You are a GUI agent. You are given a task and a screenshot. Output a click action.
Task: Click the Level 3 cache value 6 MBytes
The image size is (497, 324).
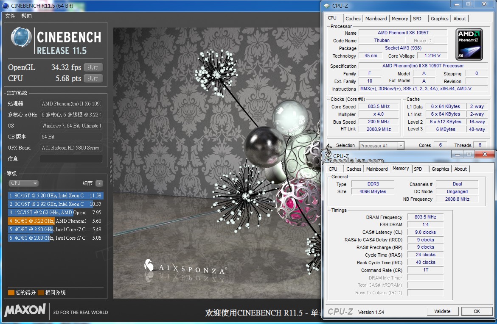[445, 129]
